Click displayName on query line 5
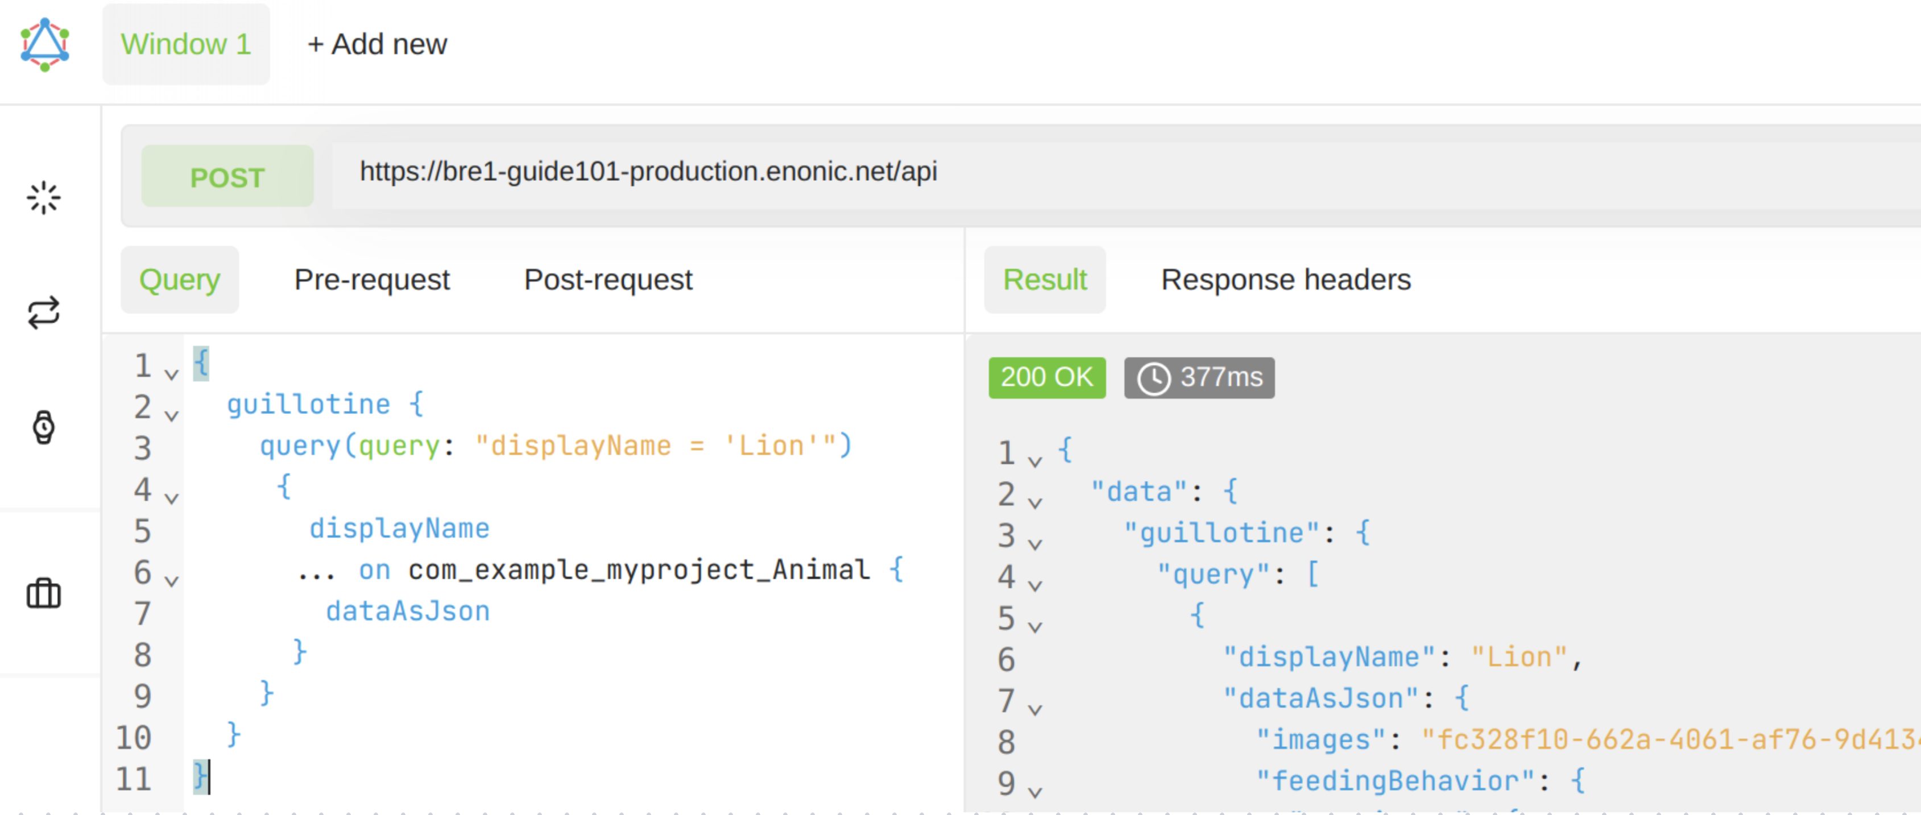 pyautogui.click(x=400, y=528)
